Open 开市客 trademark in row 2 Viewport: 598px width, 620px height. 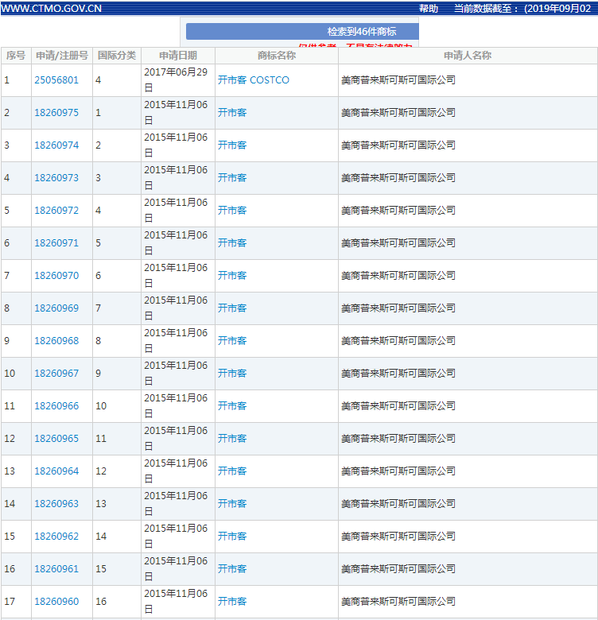232,113
